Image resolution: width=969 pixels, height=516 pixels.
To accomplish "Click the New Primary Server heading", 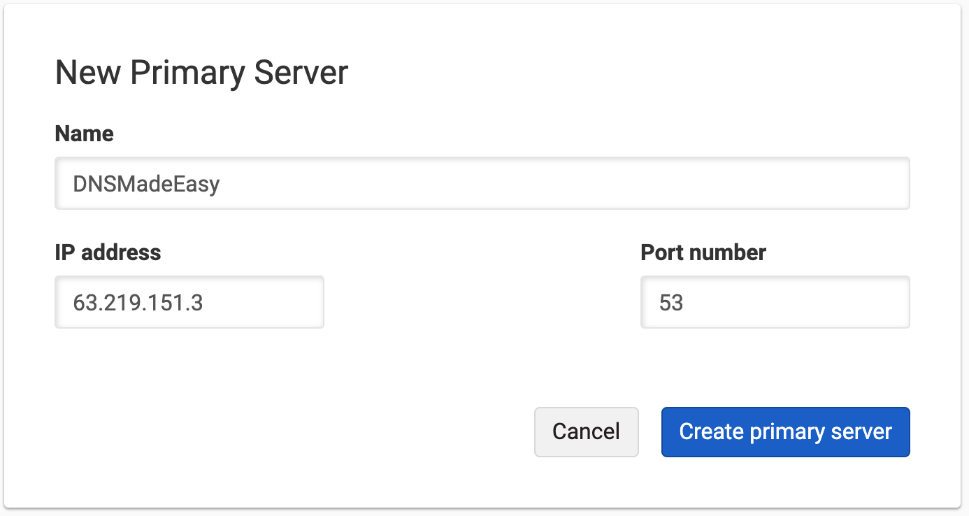I will (x=201, y=71).
